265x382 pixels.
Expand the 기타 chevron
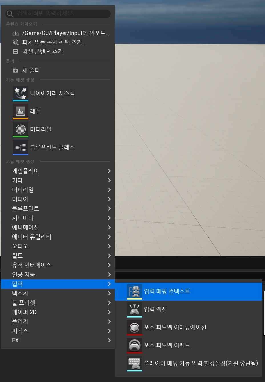tap(109, 180)
